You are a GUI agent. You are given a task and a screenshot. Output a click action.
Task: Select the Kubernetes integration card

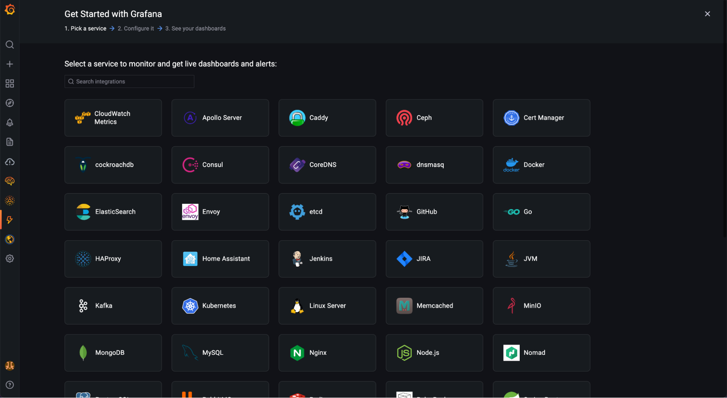click(x=220, y=306)
